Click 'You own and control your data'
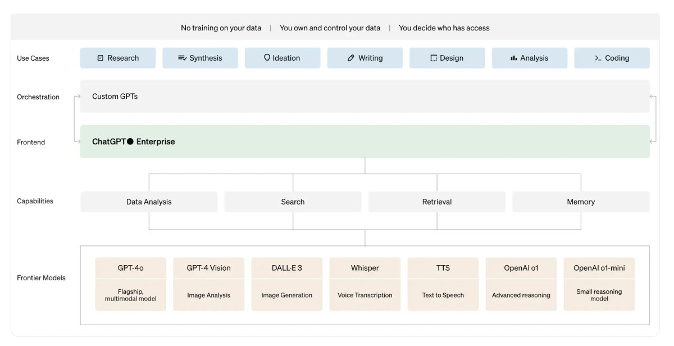 tap(330, 28)
